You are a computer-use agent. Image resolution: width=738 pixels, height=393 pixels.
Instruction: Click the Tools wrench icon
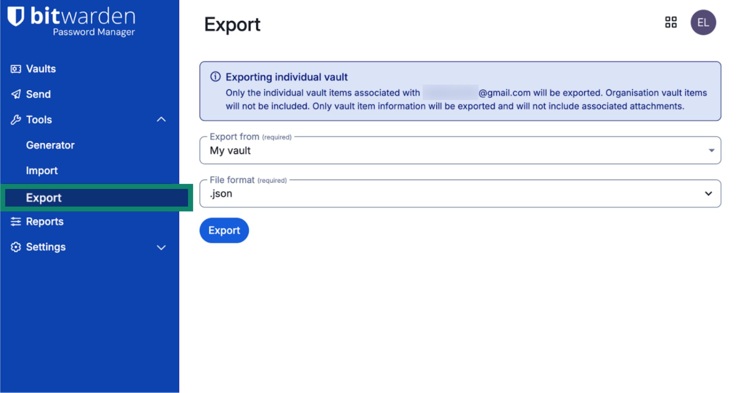click(x=15, y=120)
